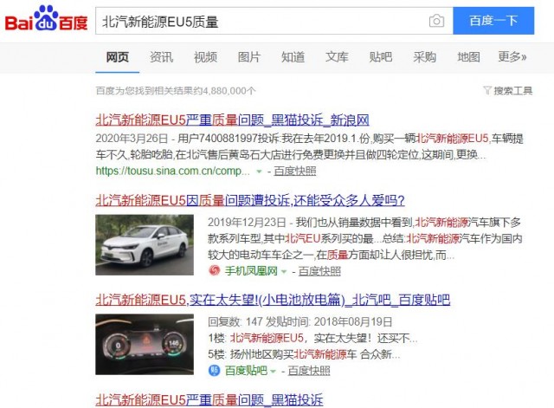This screenshot has height=408, width=554.
Task: Switch to the 视频 tab
Action: click(205, 57)
